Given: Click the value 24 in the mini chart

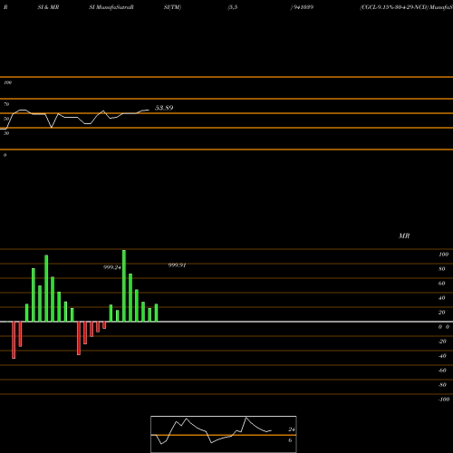Looking at the screenshot, I should pos(292,429).
